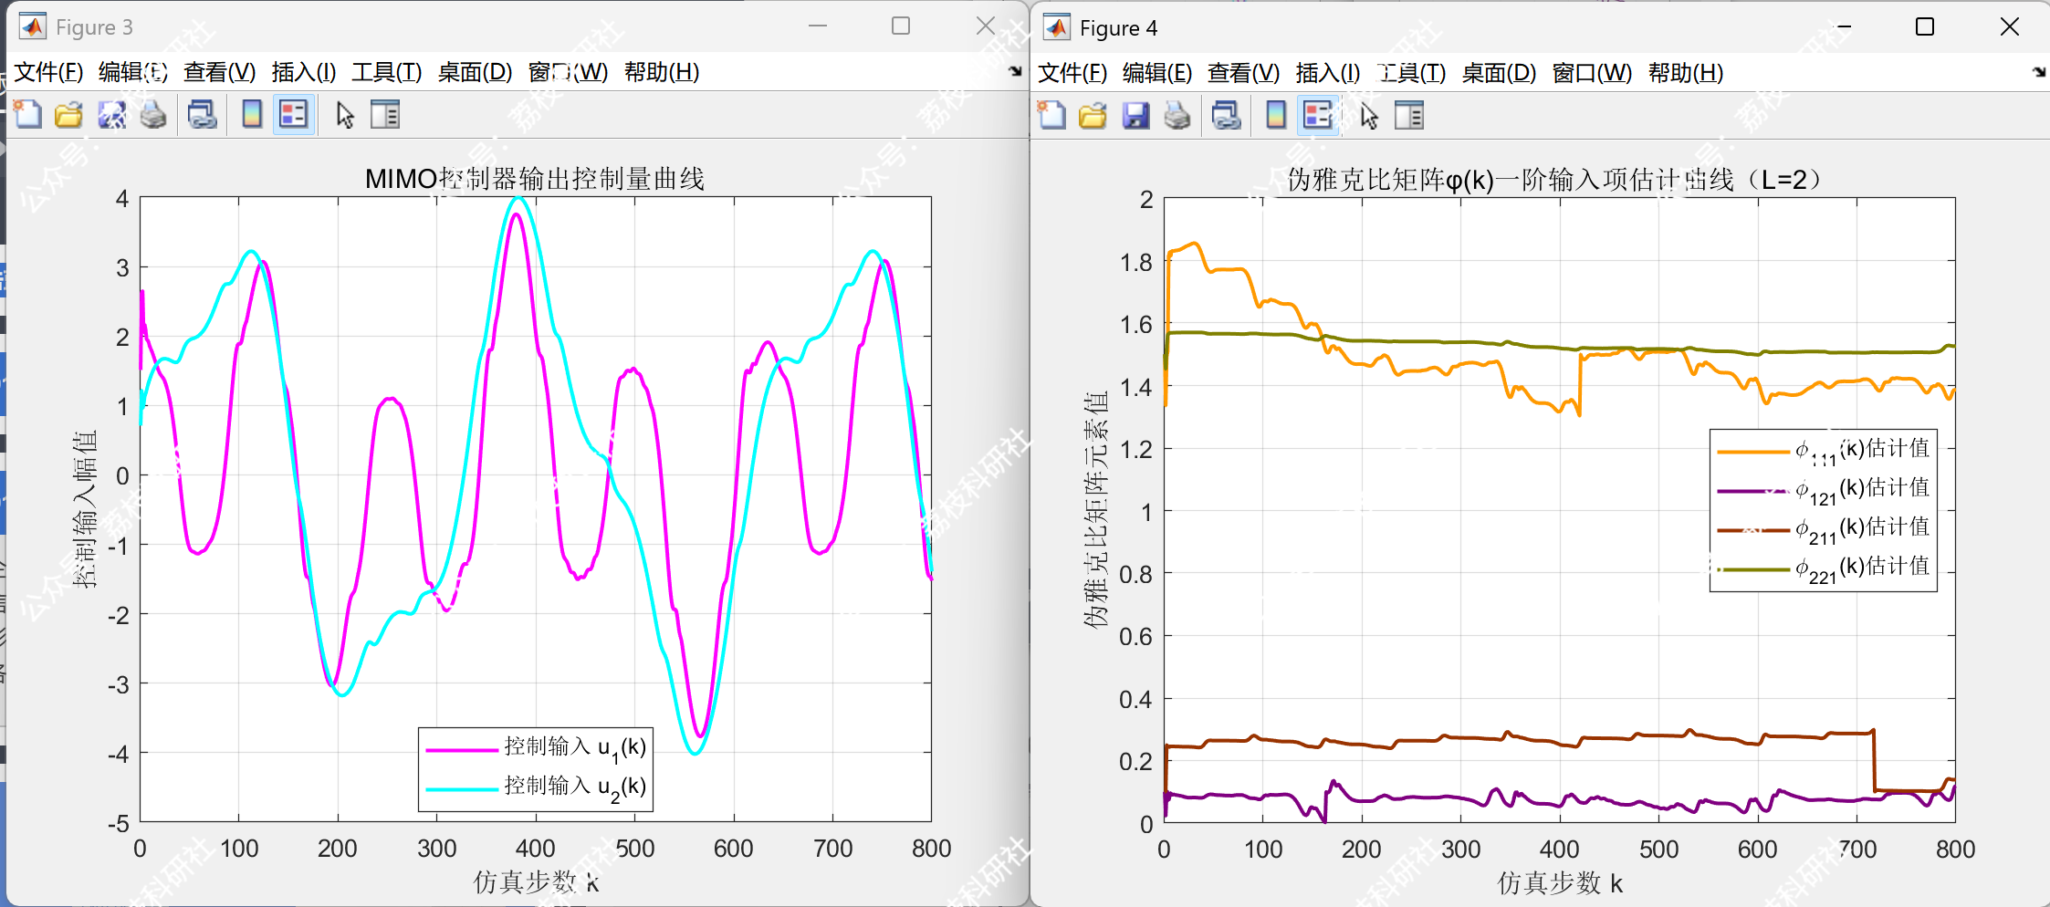Open 文件(F) menu in Figure 4
The height and width of the screenshot is (907, 2050).
tap(1072, 73)
